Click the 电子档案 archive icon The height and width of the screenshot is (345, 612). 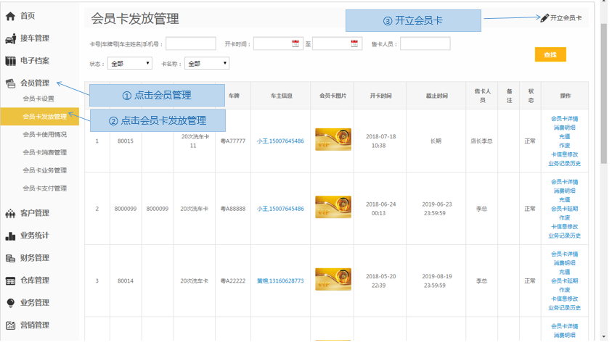pyautogui.click(x=11, y=61)
